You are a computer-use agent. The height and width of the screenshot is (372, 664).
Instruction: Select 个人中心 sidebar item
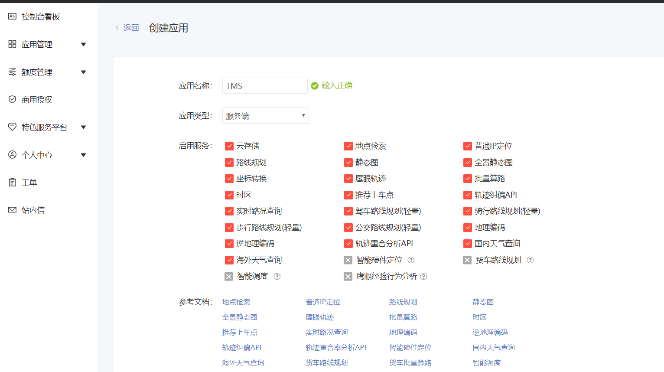37,155
